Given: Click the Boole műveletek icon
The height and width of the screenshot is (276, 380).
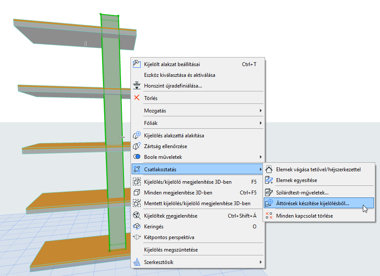Looking at the screenshot, I should (137, 157).
